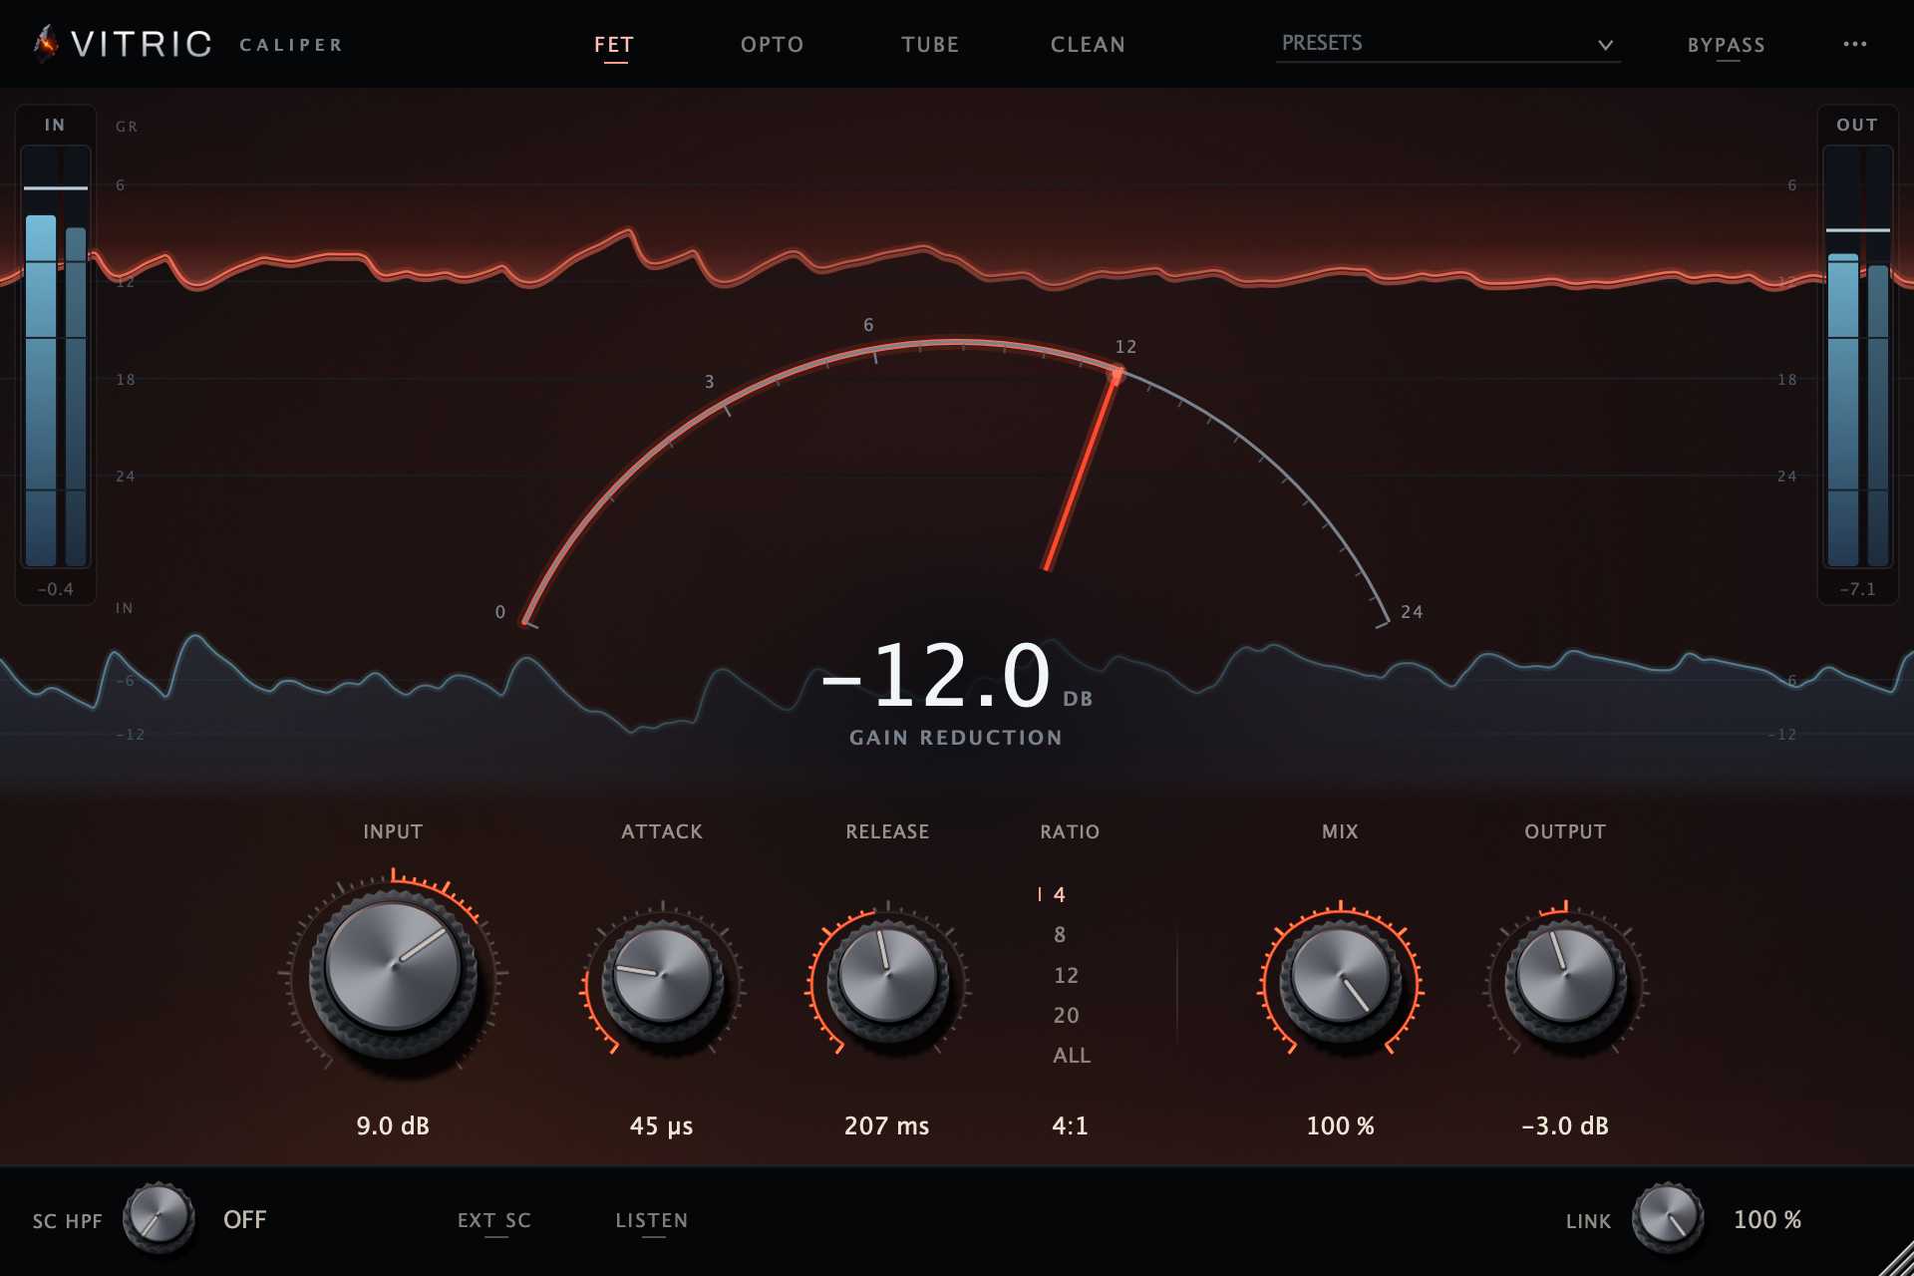Click the MIX knob

[x=1340, y=981]
